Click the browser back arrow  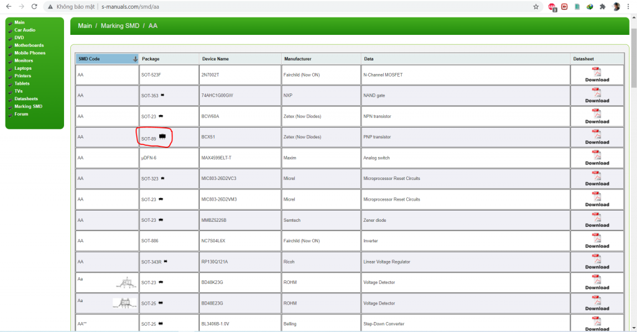coord(9,6)
